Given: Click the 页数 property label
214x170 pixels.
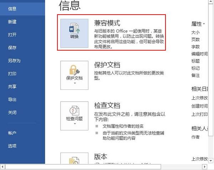Looking at the screenshot, I should point(195,40).
